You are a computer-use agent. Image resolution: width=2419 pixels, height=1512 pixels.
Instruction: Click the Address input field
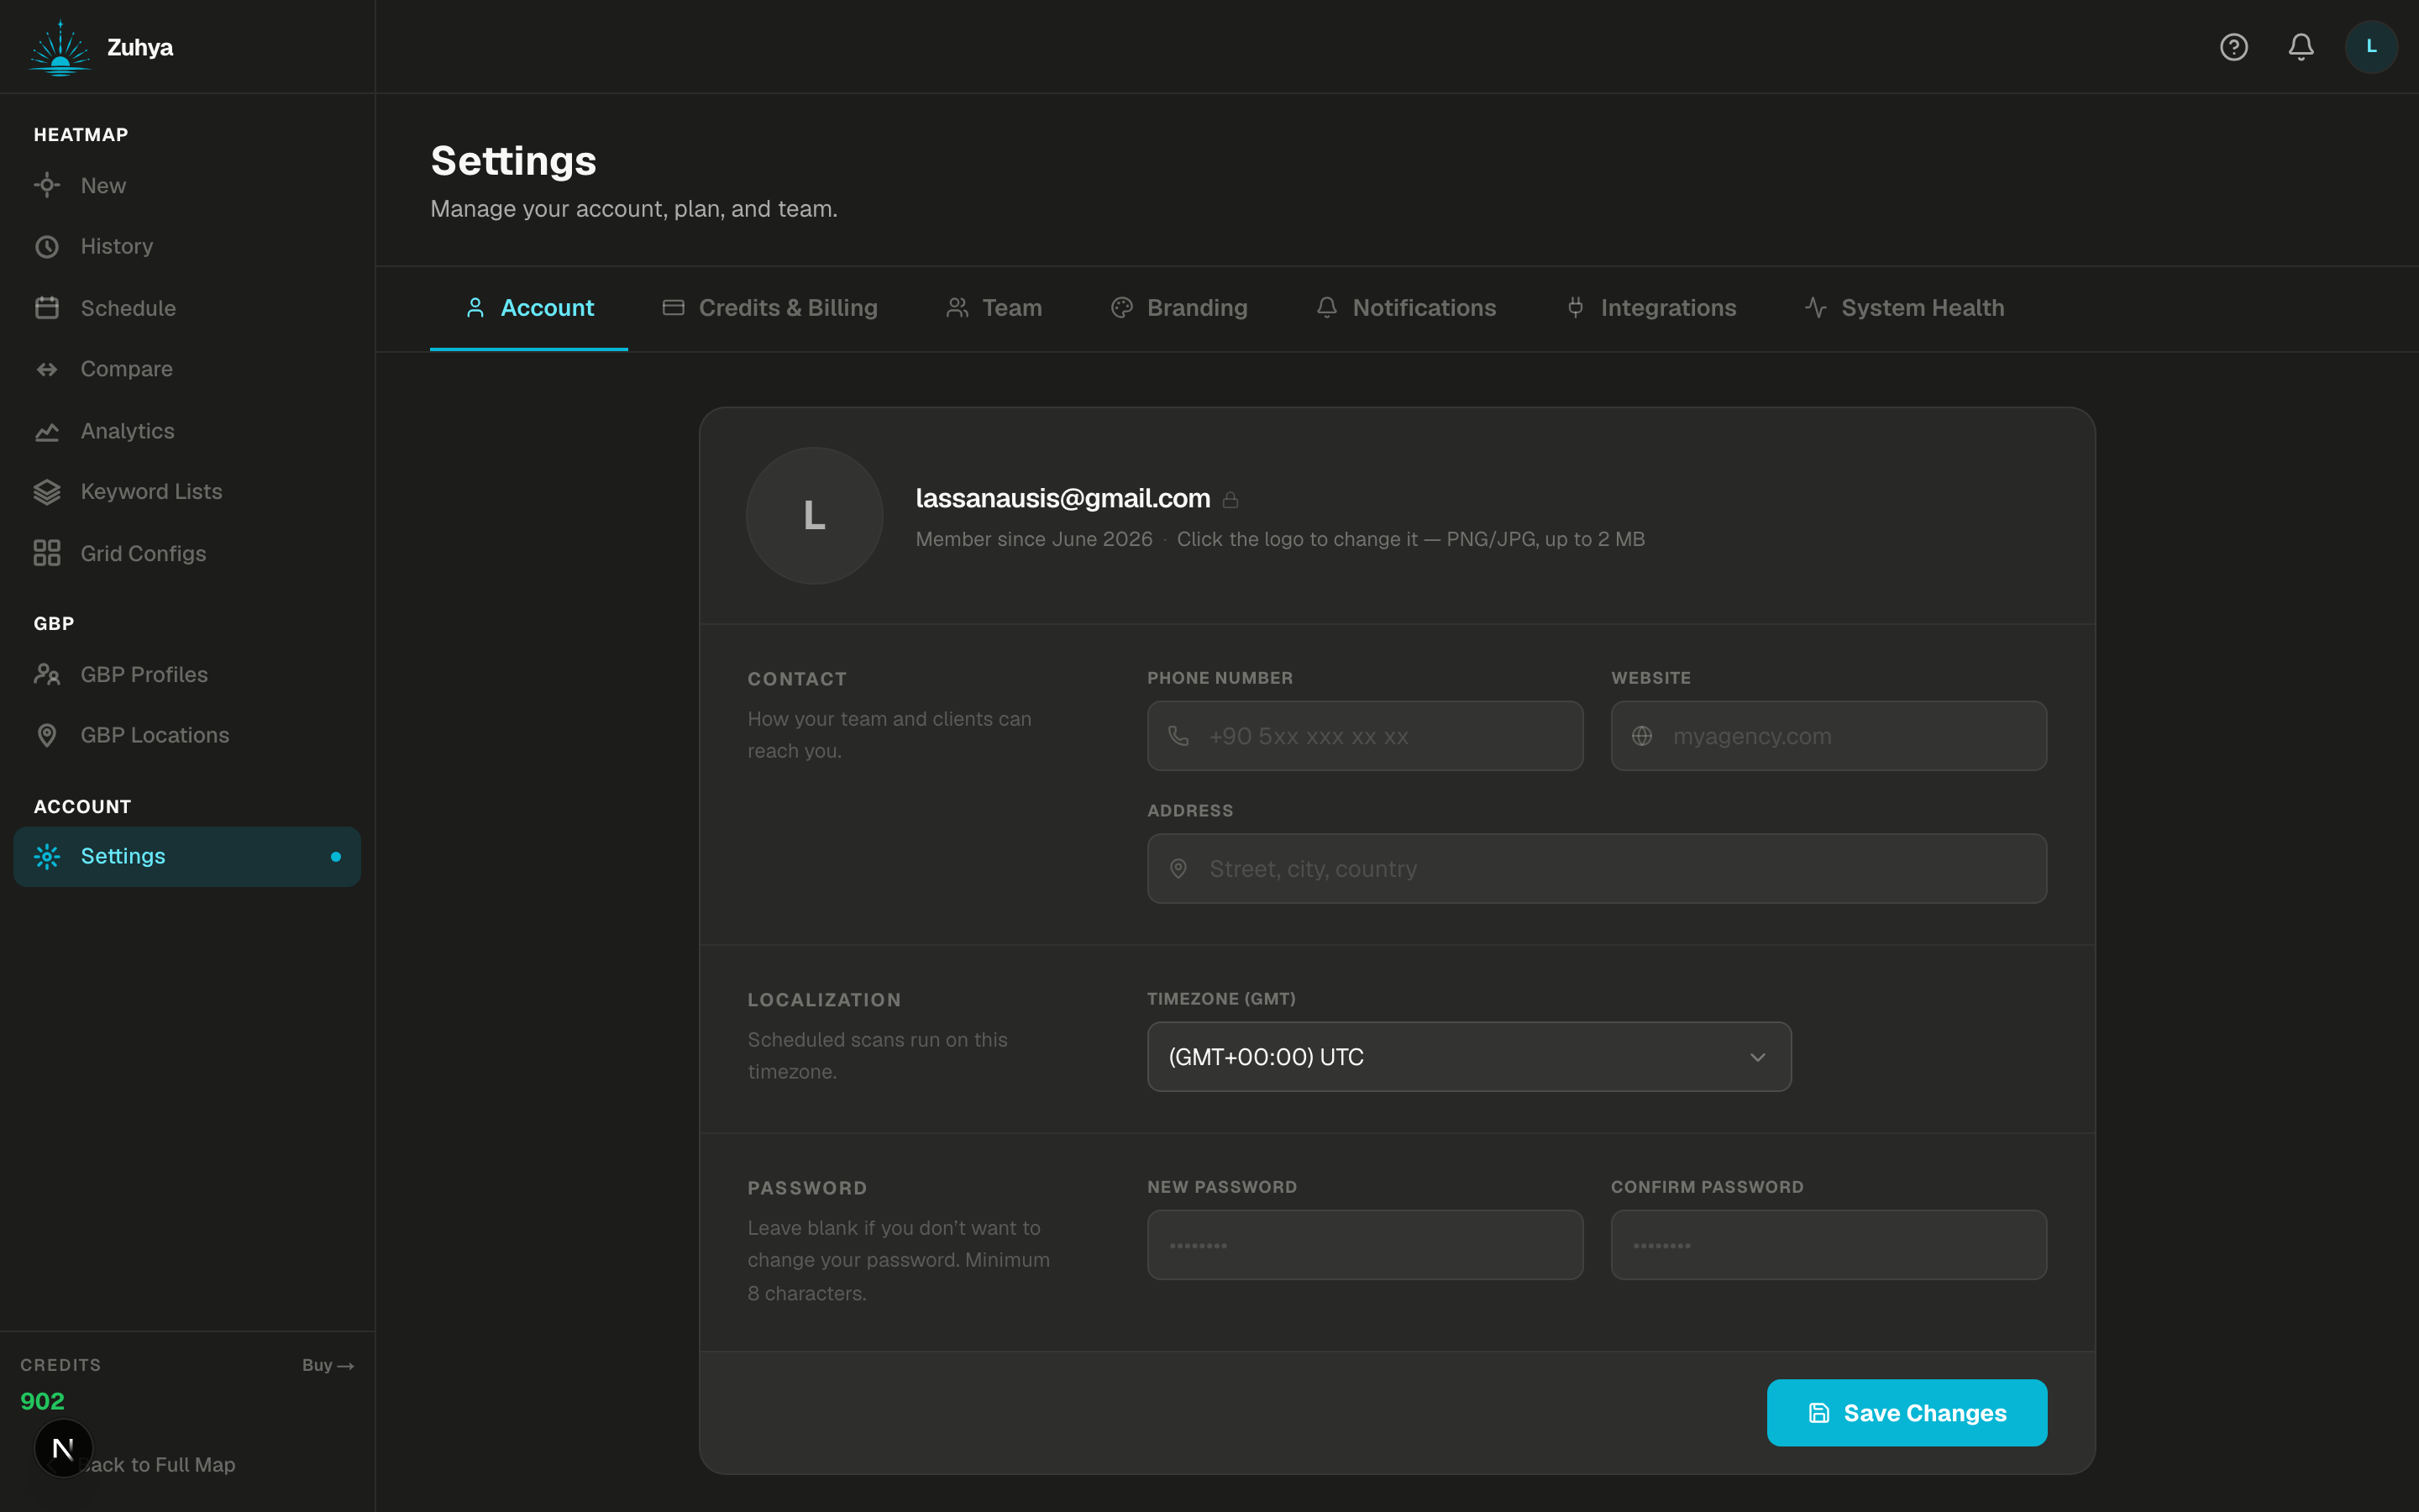[x=1597, y=869]
